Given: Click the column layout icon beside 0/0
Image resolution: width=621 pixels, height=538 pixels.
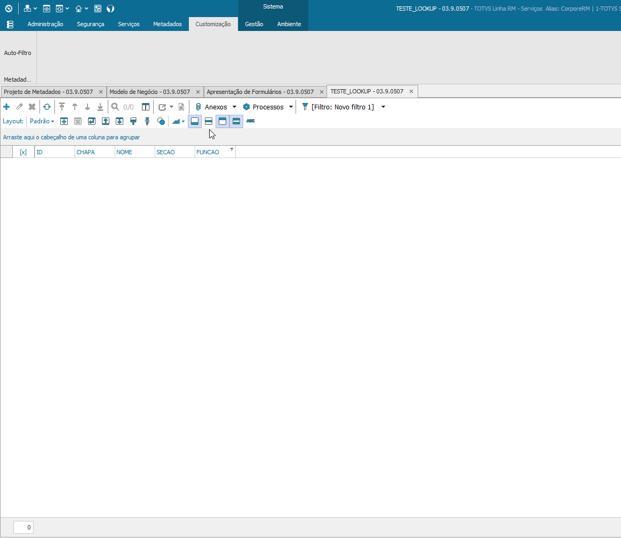Looking at the screenshot, I should pyautogui.click(x=145, y=107).
